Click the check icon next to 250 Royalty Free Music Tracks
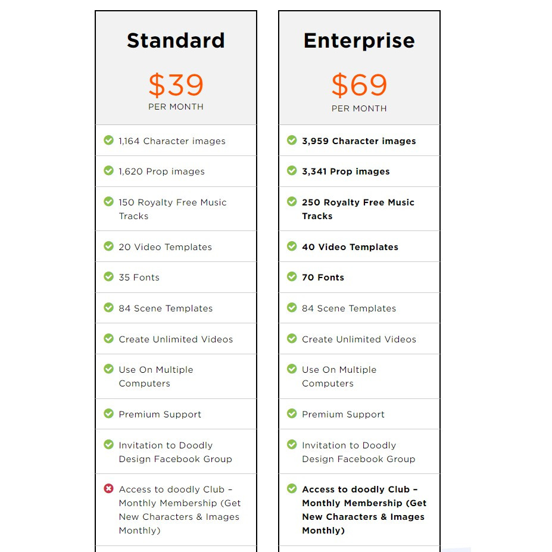Image resolution: width=552 pixels, height=552 pixels. [x=292, y=202]
